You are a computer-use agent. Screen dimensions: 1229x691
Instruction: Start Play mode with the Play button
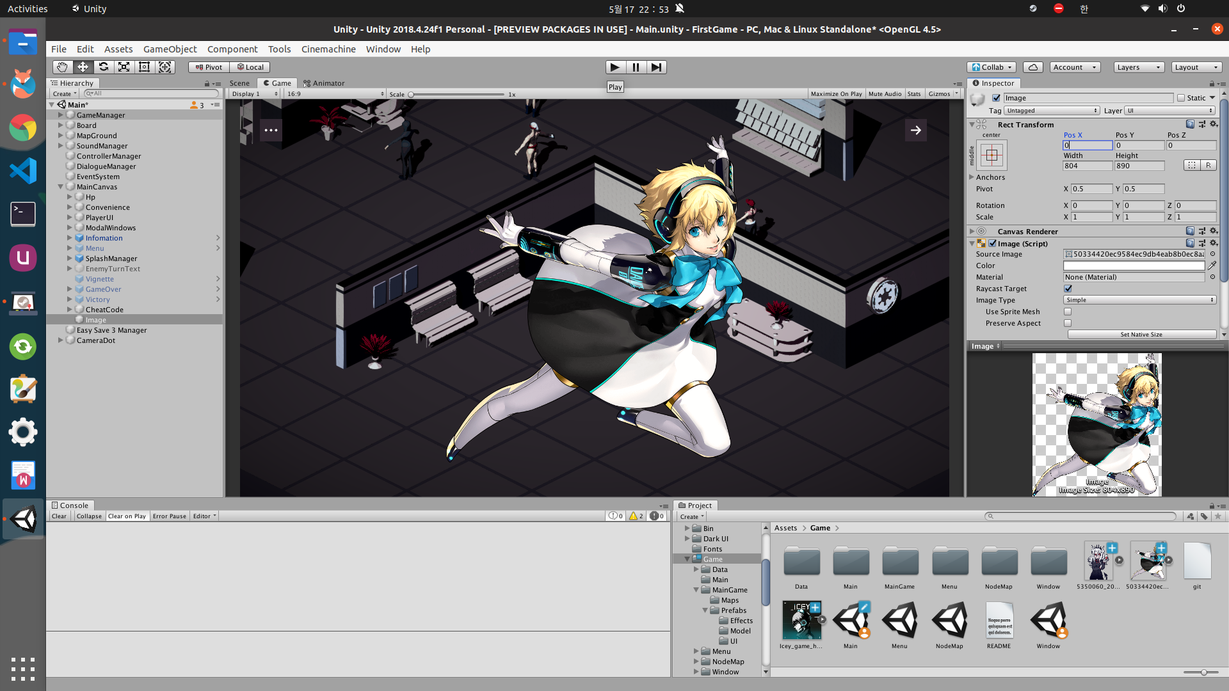tap(615, 67)
